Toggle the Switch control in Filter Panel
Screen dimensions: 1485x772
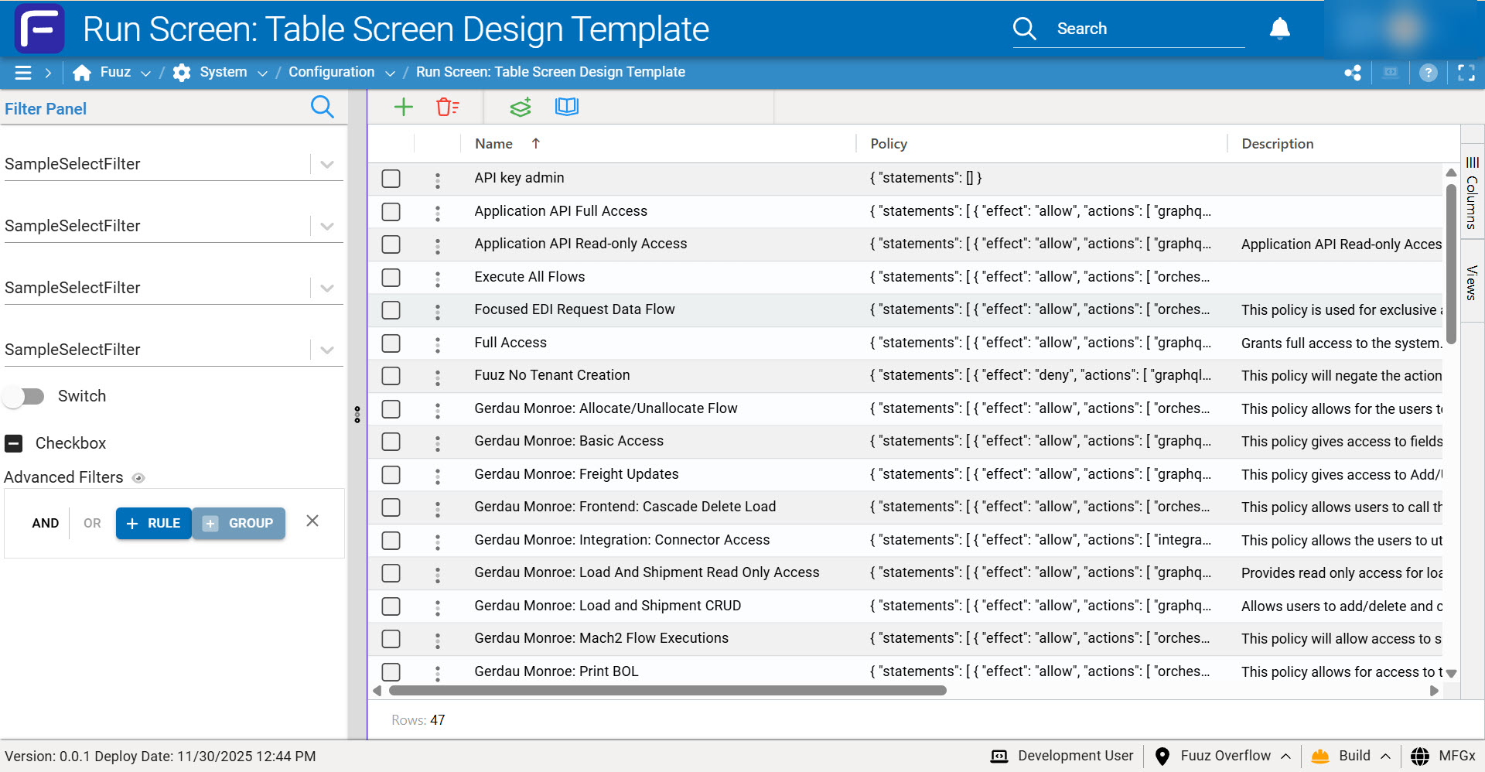tap(24, 396)
